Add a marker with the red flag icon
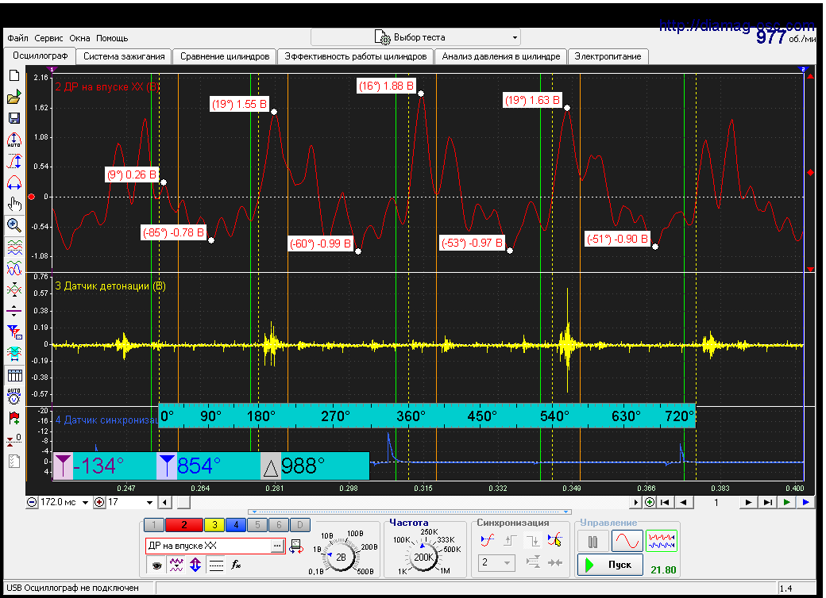Screen dimensions: 826x598 14,418
